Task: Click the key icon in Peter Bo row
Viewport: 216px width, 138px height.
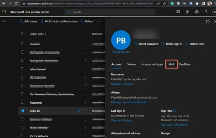Action: click(78, 111)
